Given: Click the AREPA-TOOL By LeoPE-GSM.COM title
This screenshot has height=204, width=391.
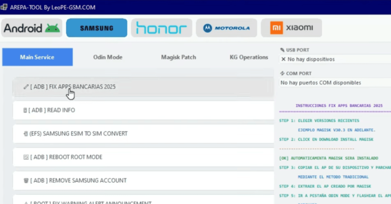Looking at the screenshot, I should click(x=53, y=7).
